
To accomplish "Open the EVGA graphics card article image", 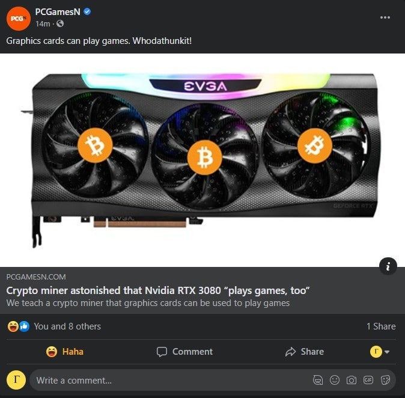I will [x=202, y=161].
